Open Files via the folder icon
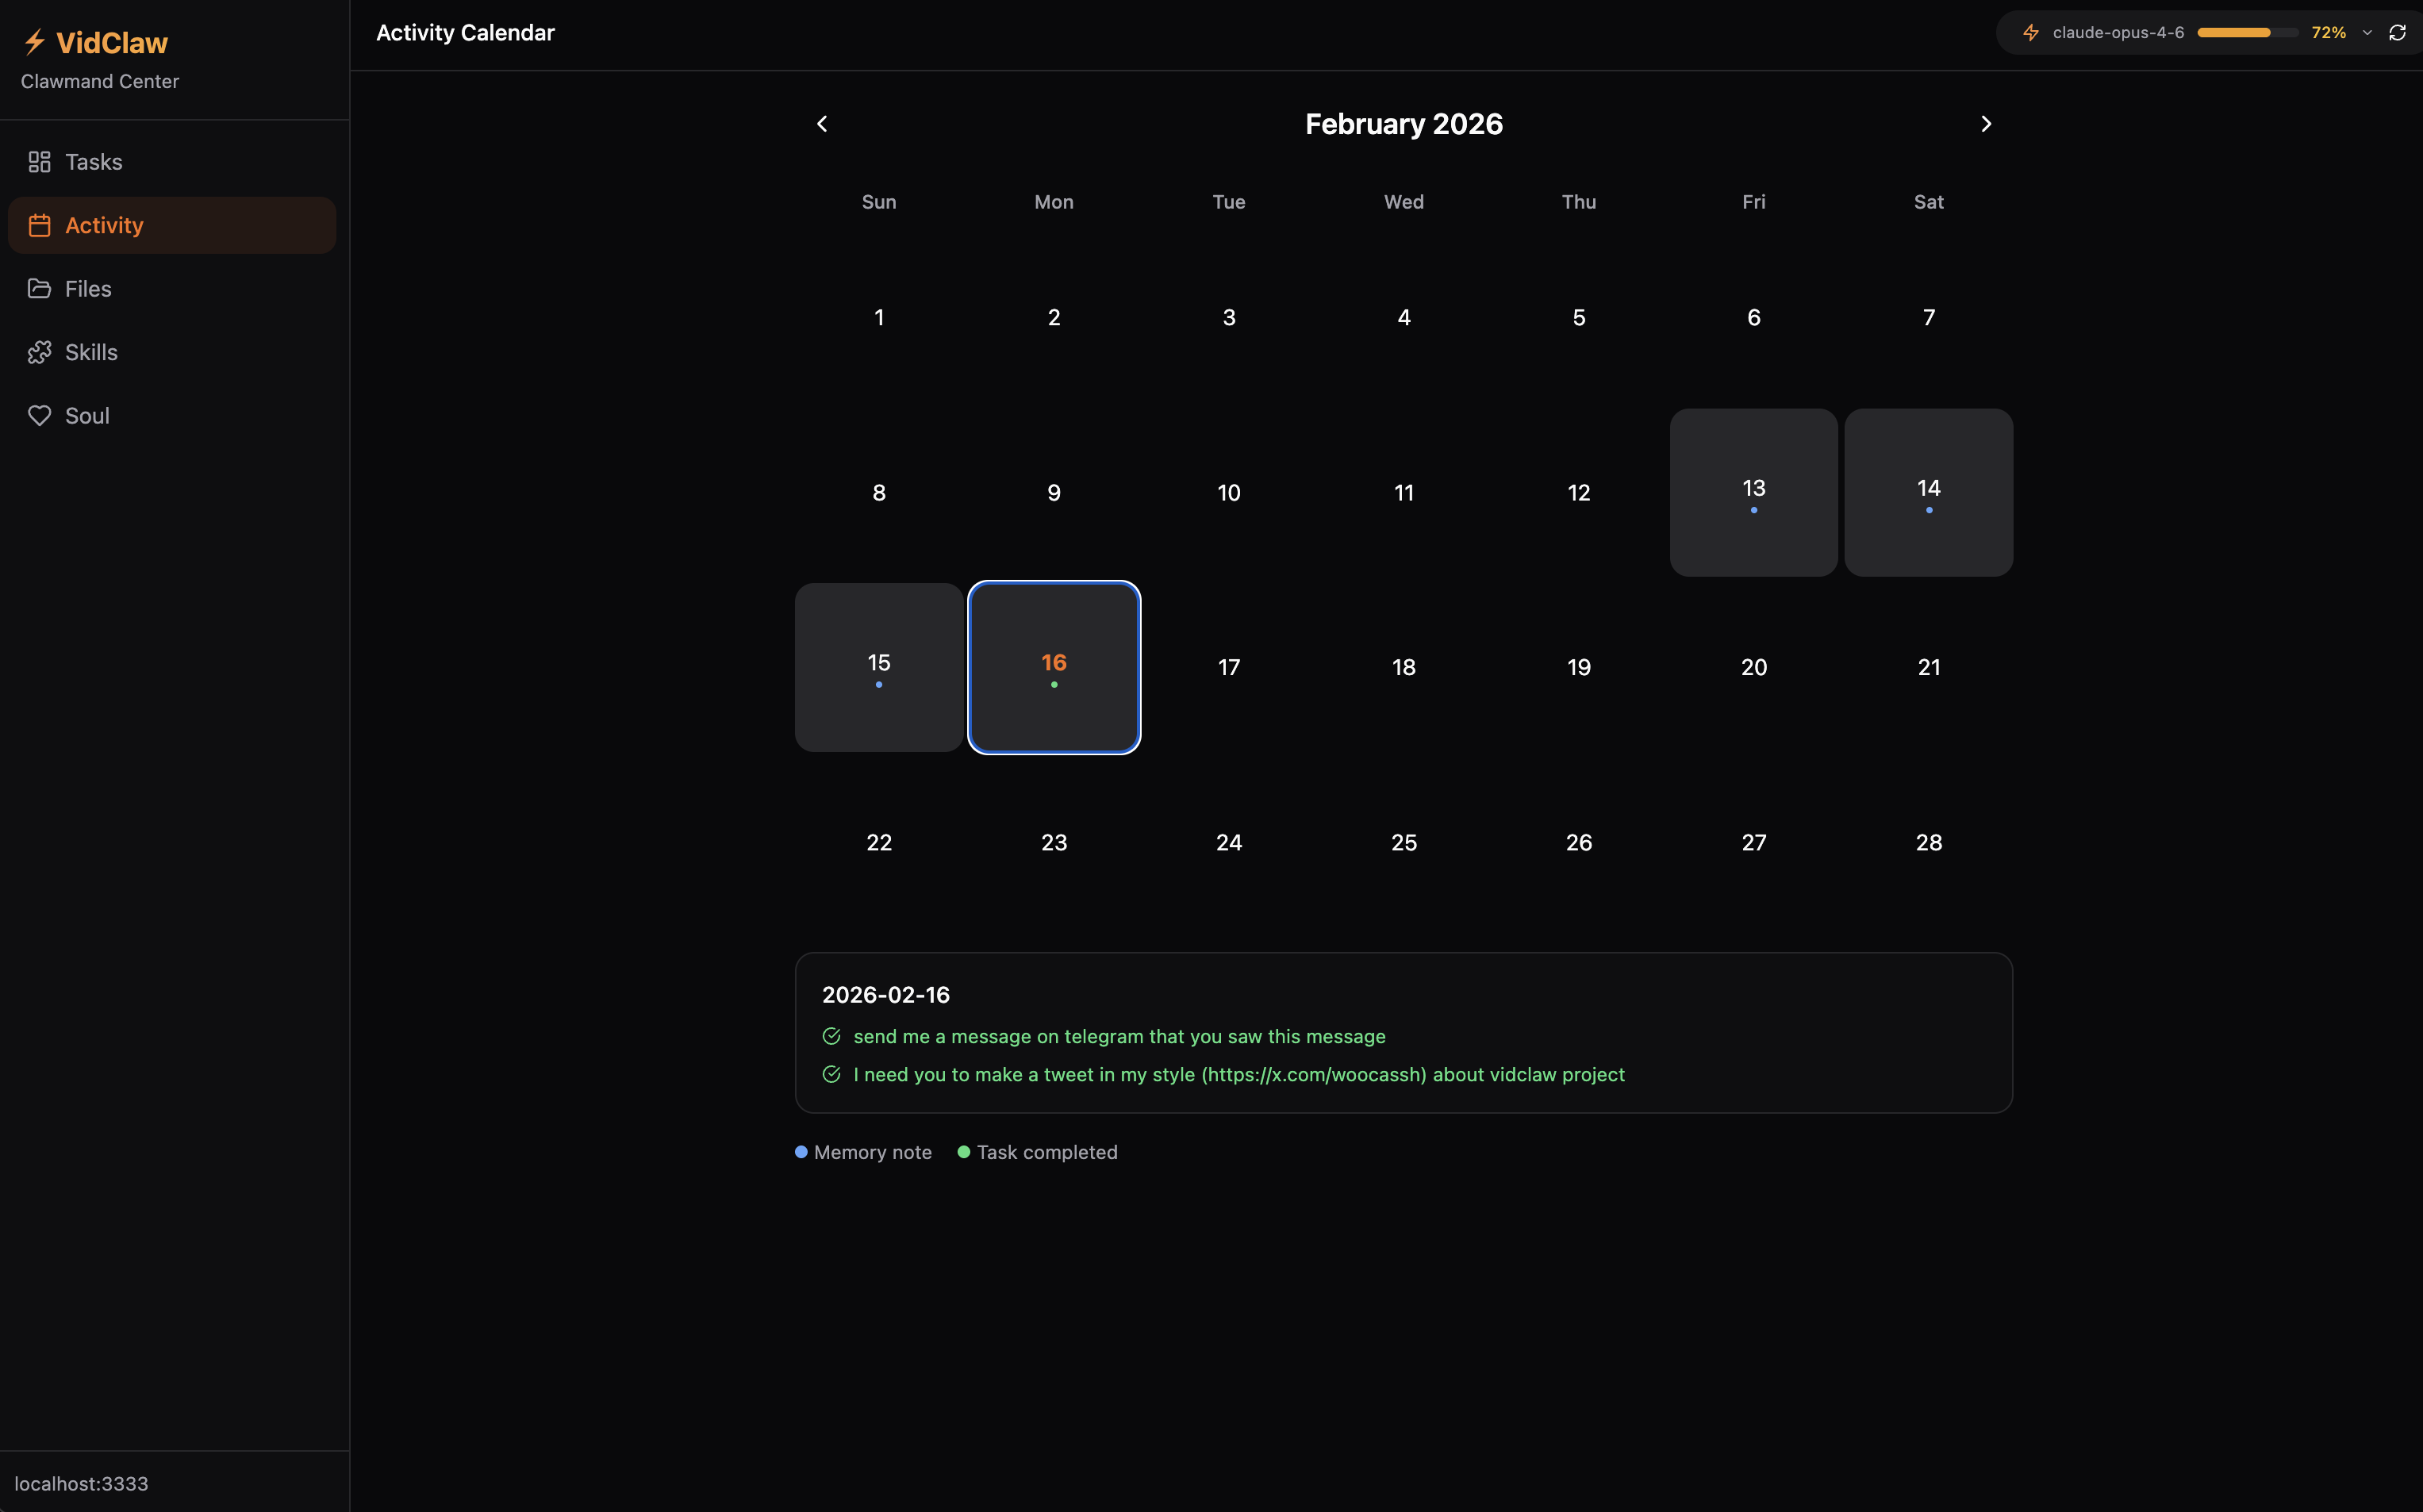Screen dimensions: 2423x1512 coord(40,288)
